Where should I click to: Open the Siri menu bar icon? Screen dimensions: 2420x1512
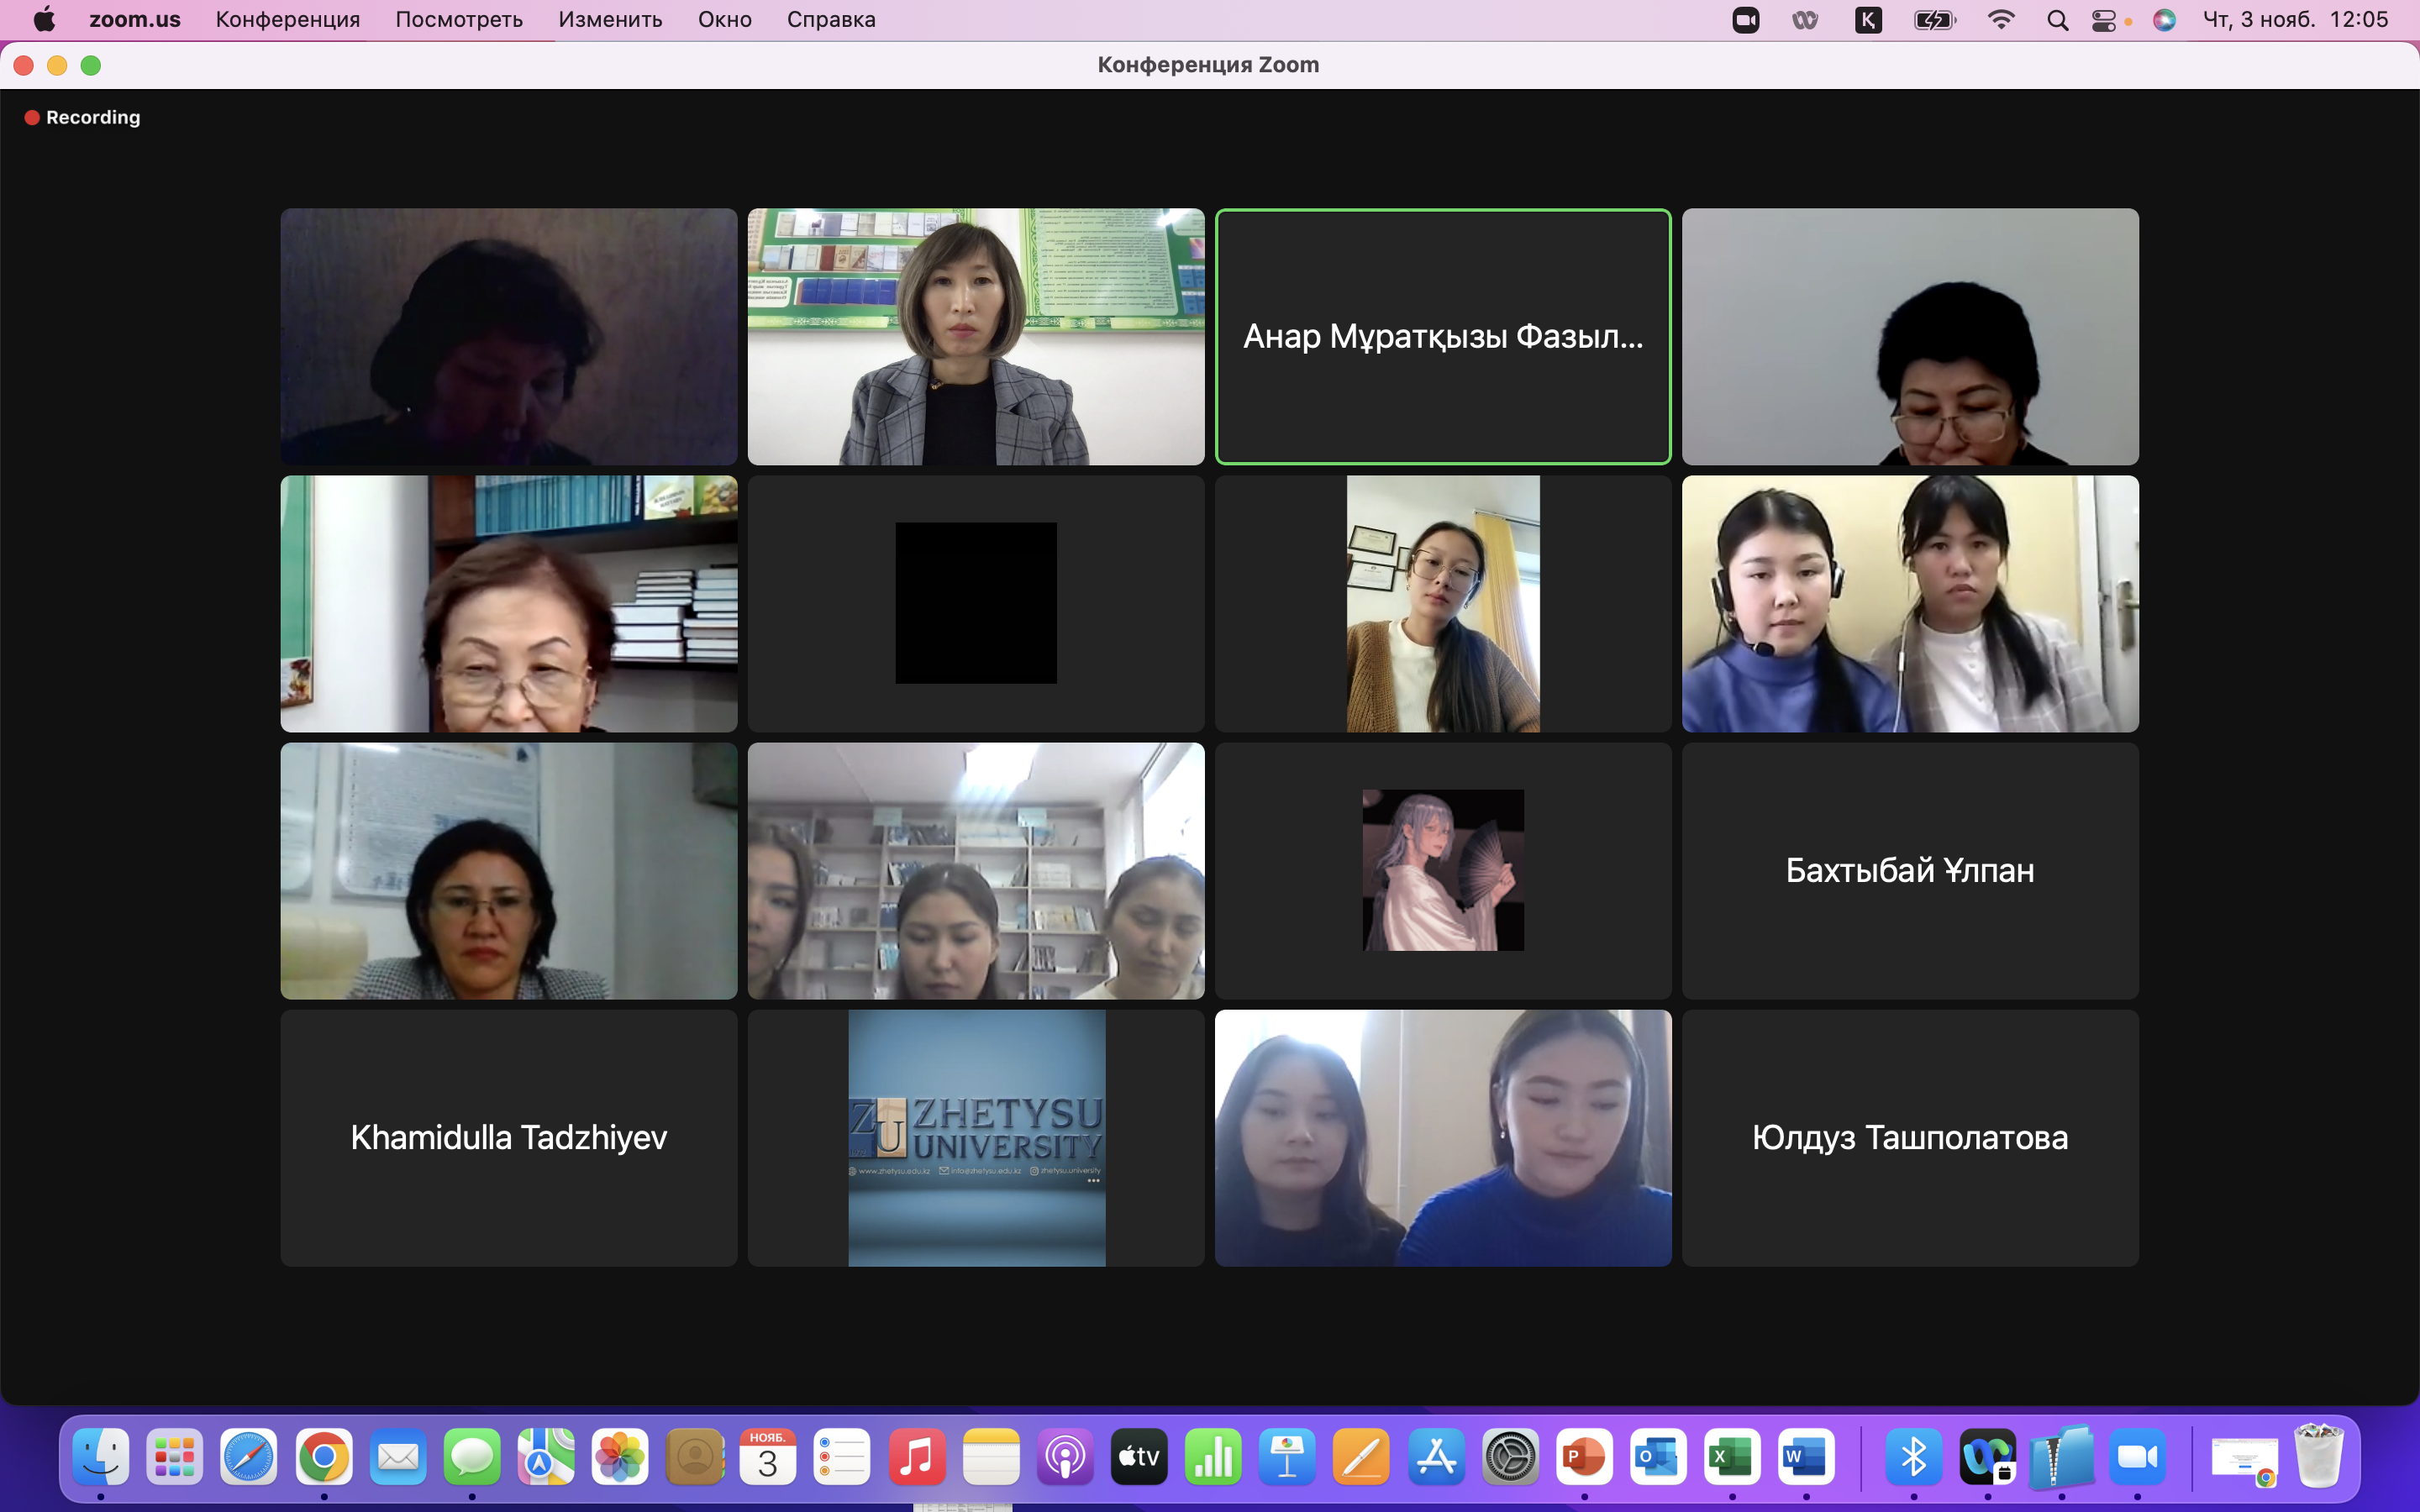pyautogui.click(x=2164, y=20)
